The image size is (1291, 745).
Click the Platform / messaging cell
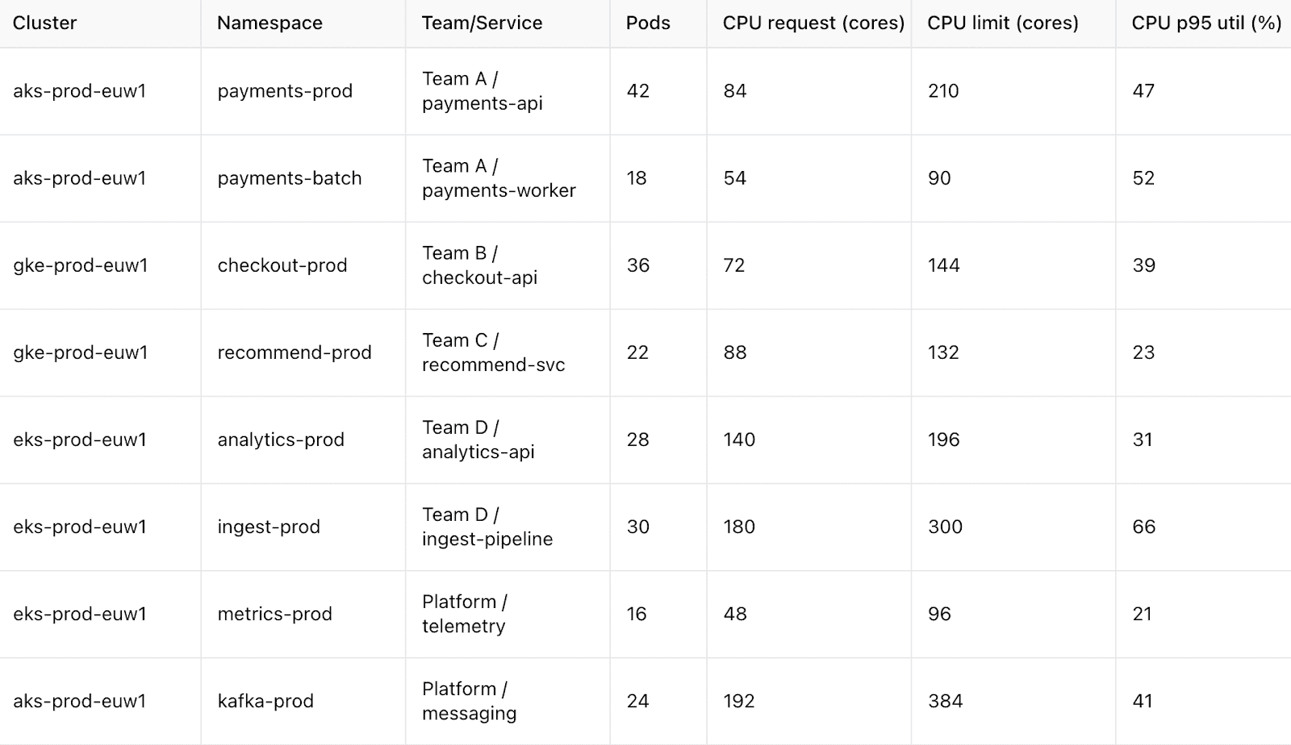point(469,701)
